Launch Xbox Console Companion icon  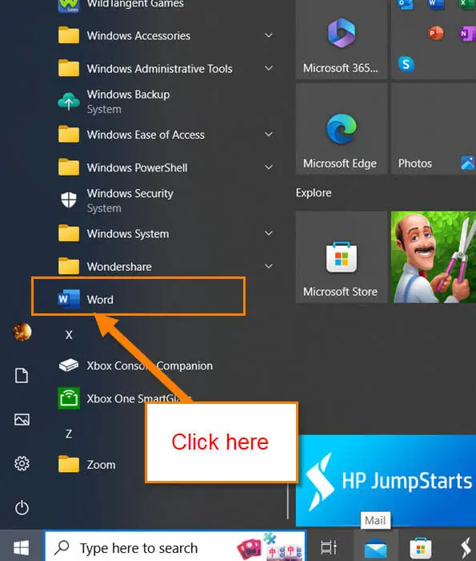coord(69,365)
